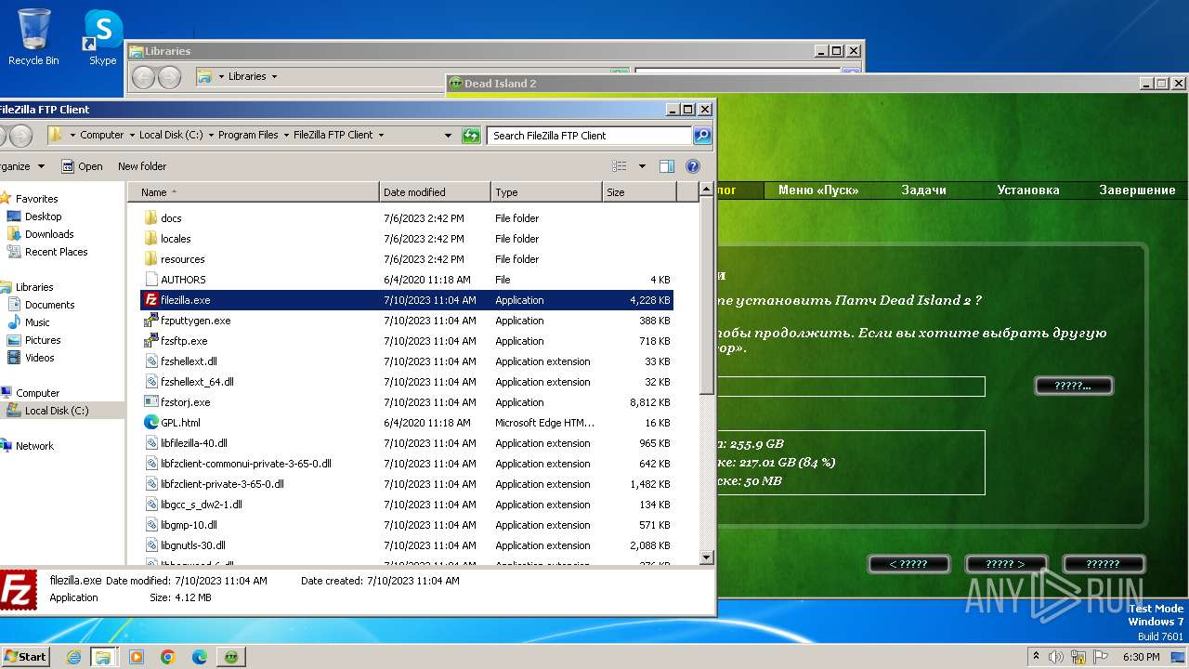
Task: Open Music library in sidebar
Action: pyautogui.click(x=37, y=322)
